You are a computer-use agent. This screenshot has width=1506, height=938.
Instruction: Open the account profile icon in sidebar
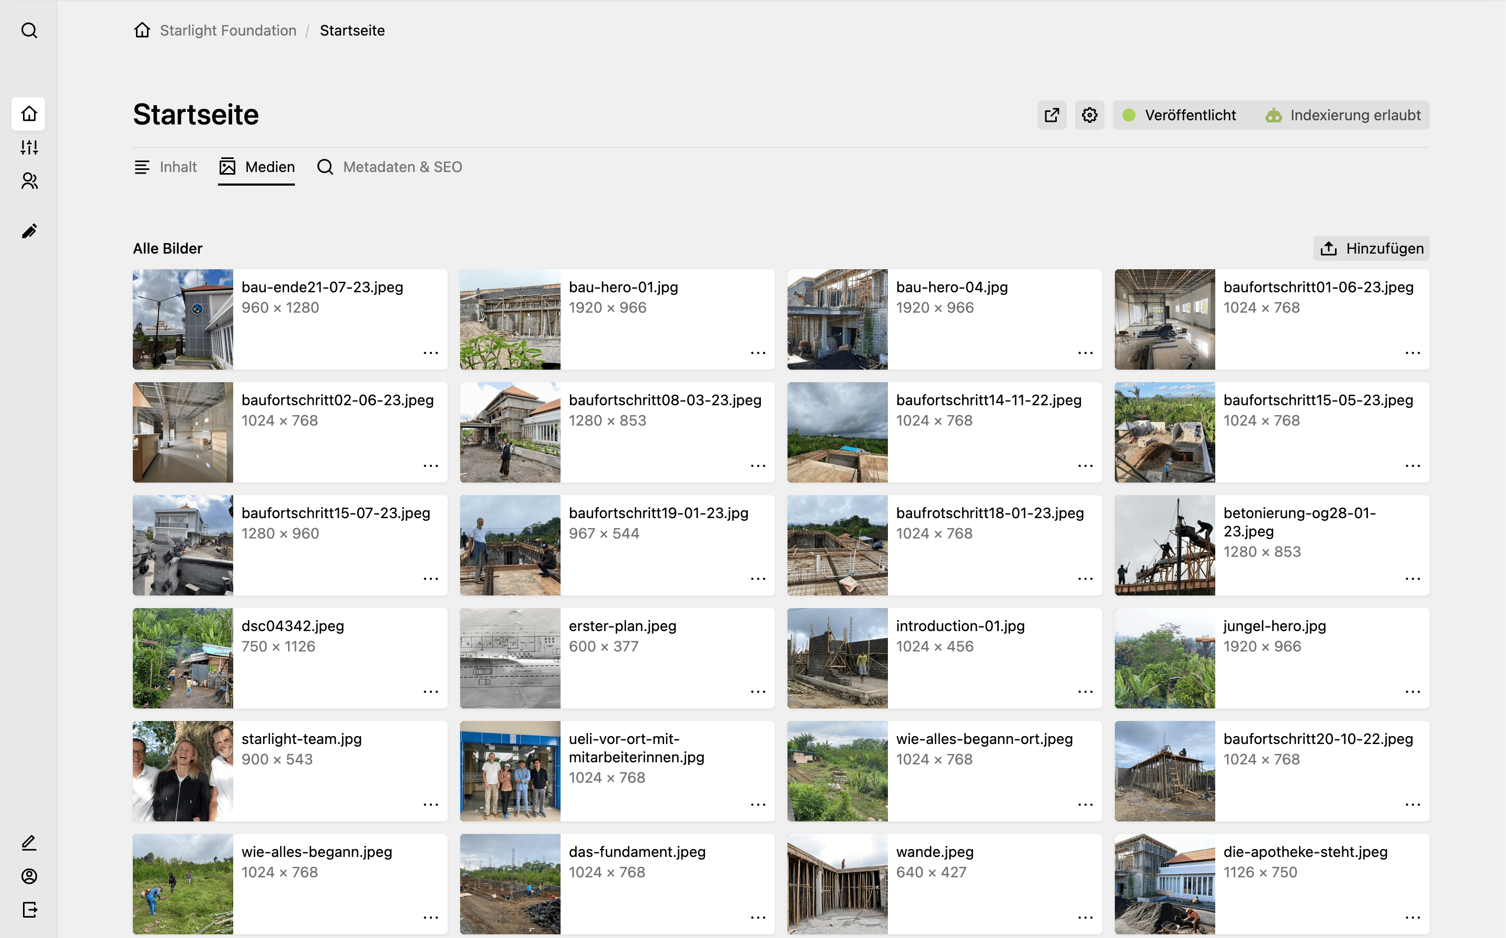pyautogui.click(x=29, y=876)
